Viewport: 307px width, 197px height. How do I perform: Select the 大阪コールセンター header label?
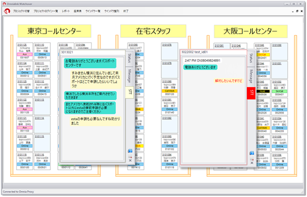pyautogui.click(x=251, y=31)
